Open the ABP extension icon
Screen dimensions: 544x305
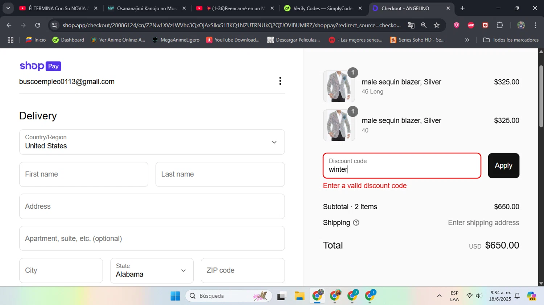tap(471, 25)
